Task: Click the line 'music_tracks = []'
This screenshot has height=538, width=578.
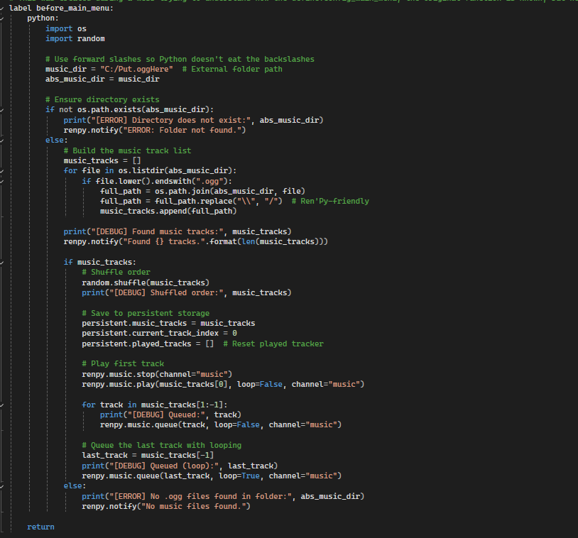Action: click(x=102, y=160)
